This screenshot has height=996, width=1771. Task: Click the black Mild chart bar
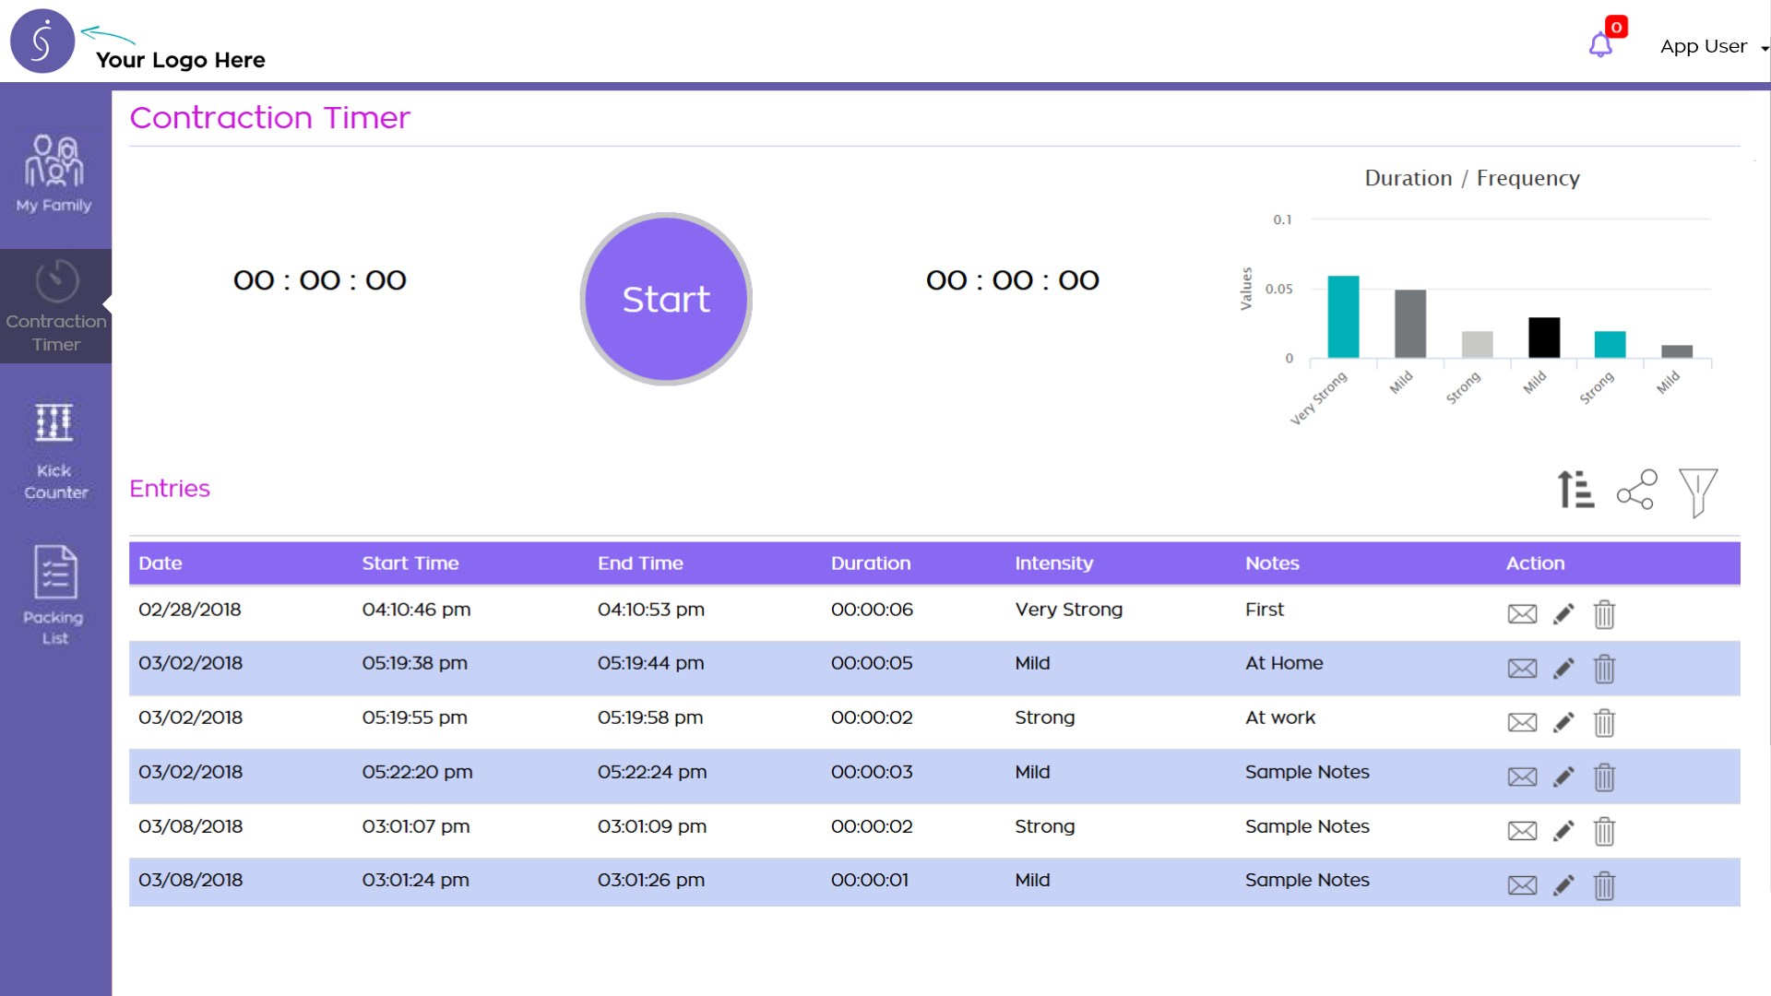pos(1544,338)
